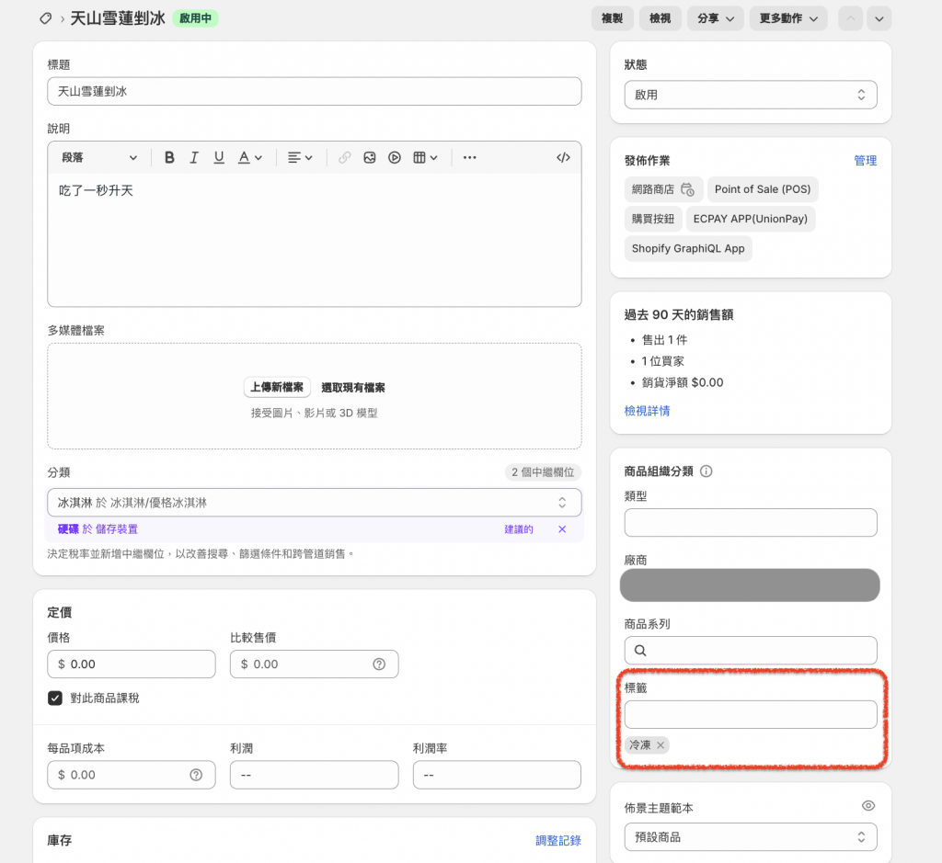This screenshot has height=863, width=942.
Task: Click the insert video icon
Action: (x=394, y=158)
